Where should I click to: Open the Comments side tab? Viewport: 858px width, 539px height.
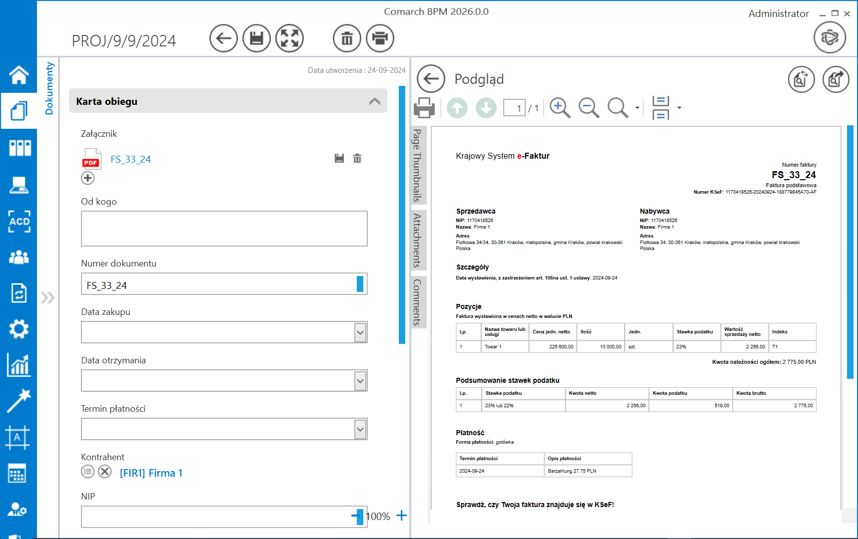(417, 302)
